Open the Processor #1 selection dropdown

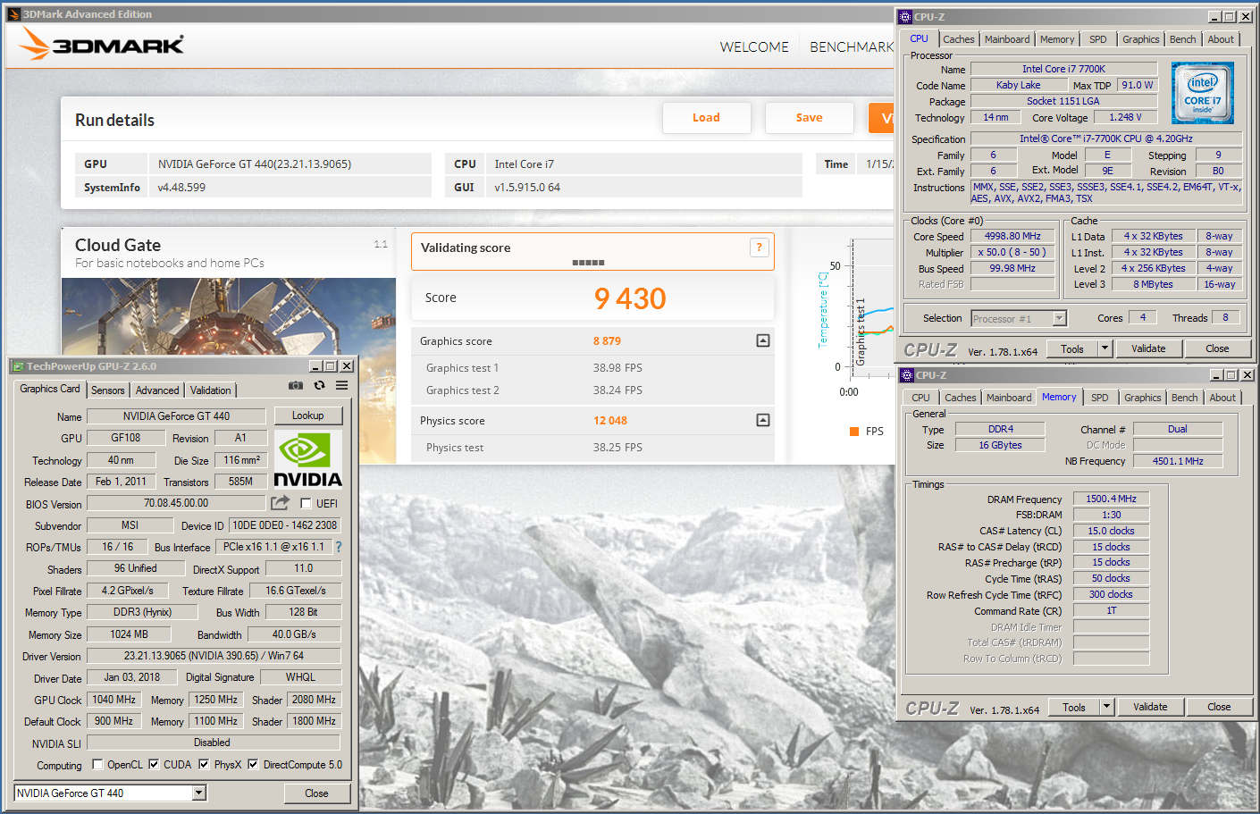[1059, 318]
